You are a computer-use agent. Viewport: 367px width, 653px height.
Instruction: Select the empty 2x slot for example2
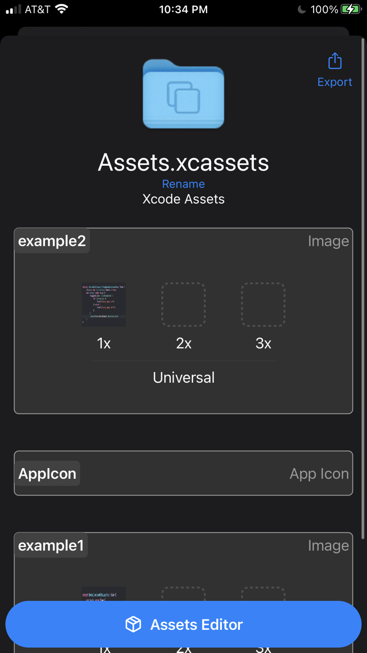point(183,304)
